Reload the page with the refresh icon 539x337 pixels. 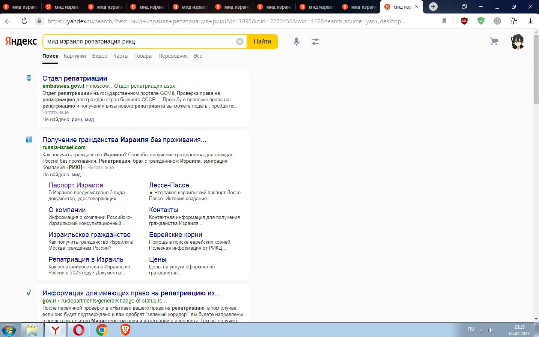(24, 21)
